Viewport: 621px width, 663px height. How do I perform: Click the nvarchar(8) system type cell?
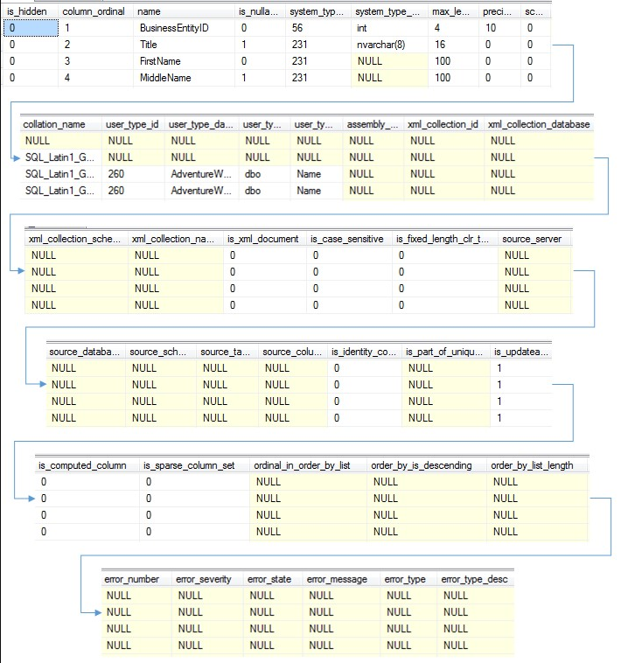(389, 45)
